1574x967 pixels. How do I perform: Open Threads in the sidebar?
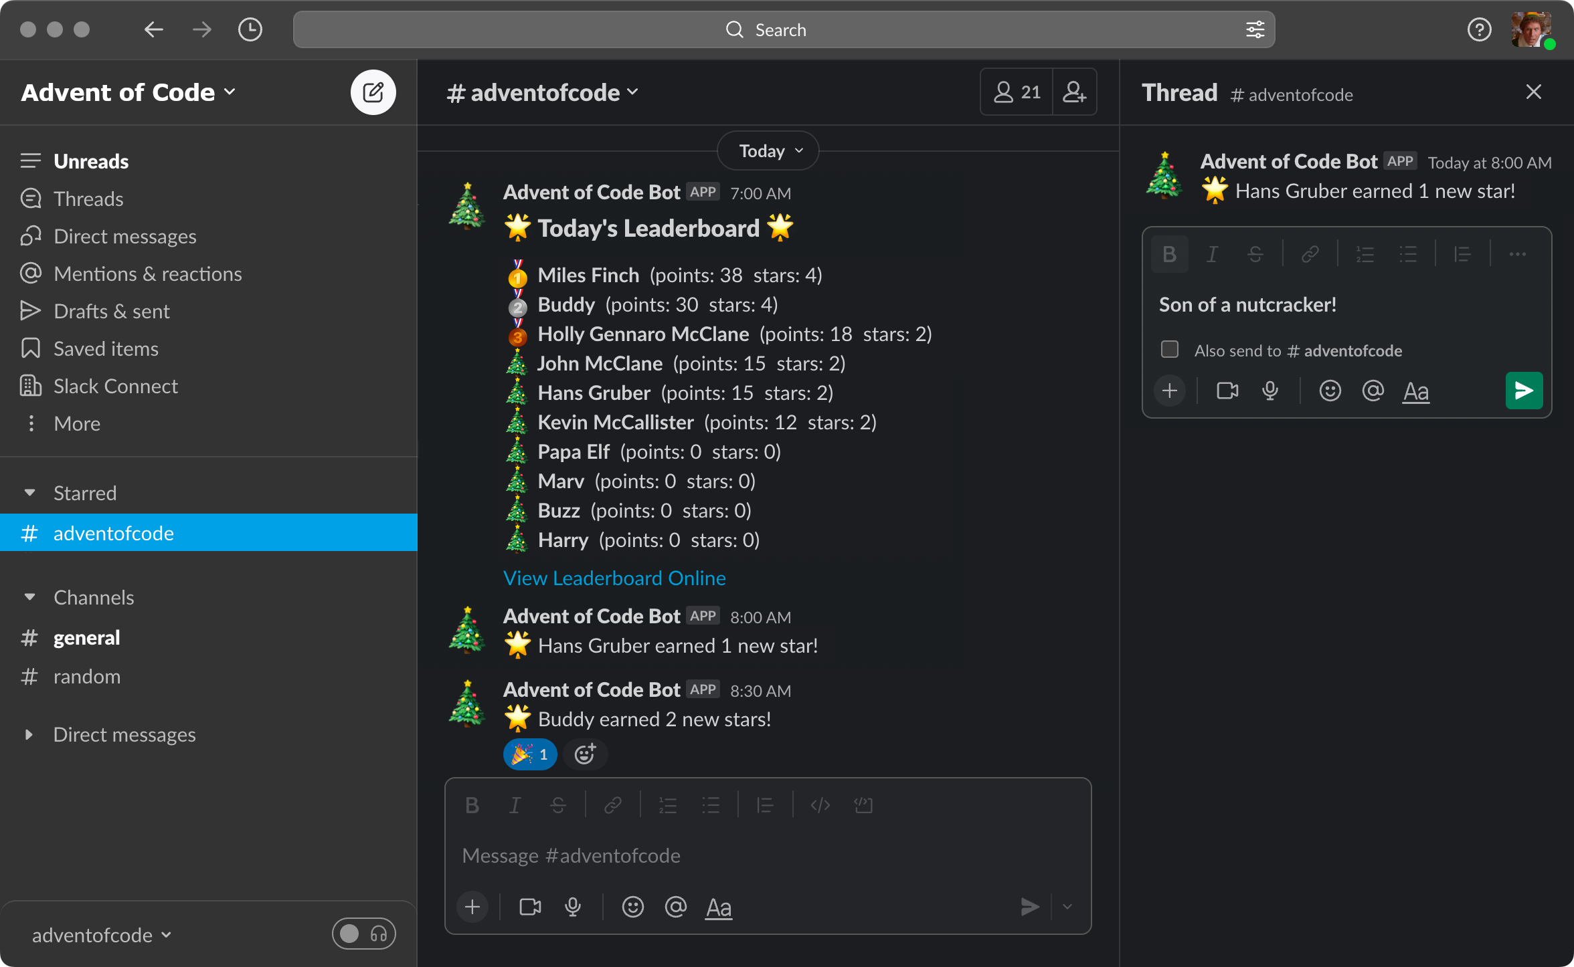pos(88,199)
